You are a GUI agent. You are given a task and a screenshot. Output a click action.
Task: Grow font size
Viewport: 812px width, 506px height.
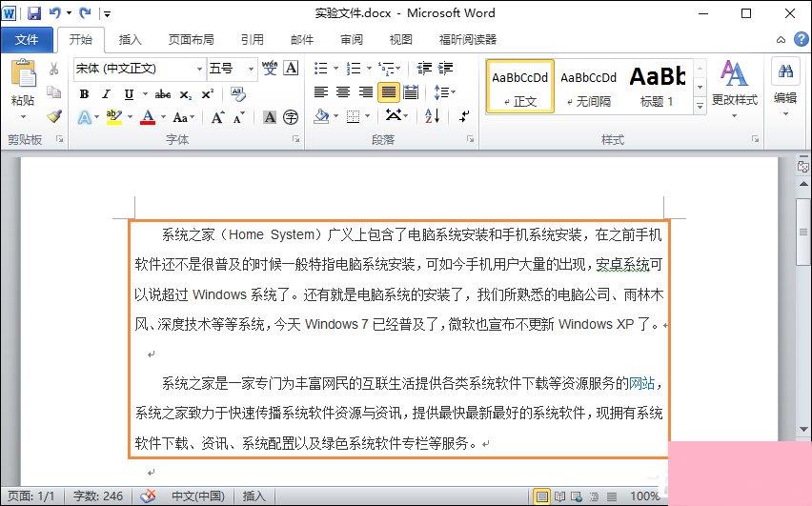pos(218,117)
